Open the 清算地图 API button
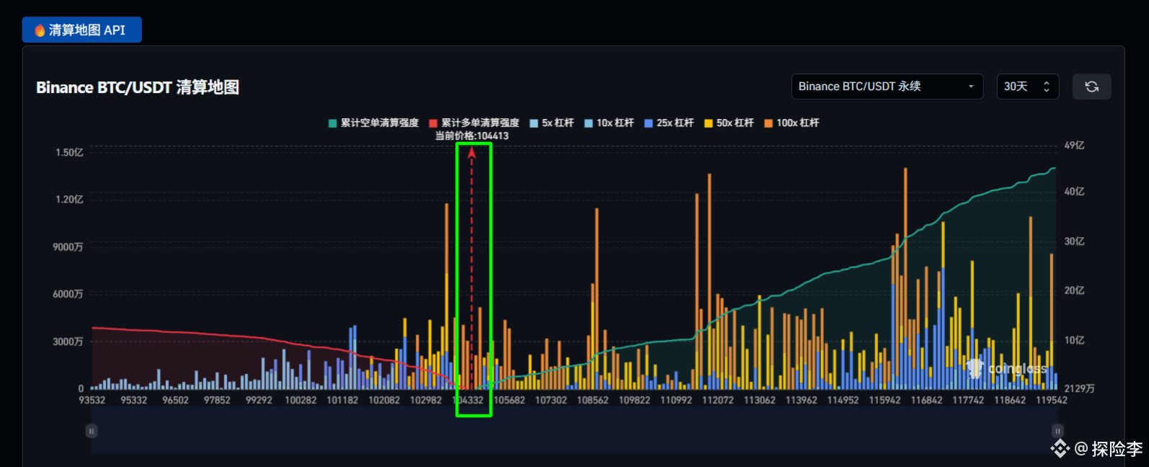The width and height of the screenshot is (1149, 467). click(82, 30)
